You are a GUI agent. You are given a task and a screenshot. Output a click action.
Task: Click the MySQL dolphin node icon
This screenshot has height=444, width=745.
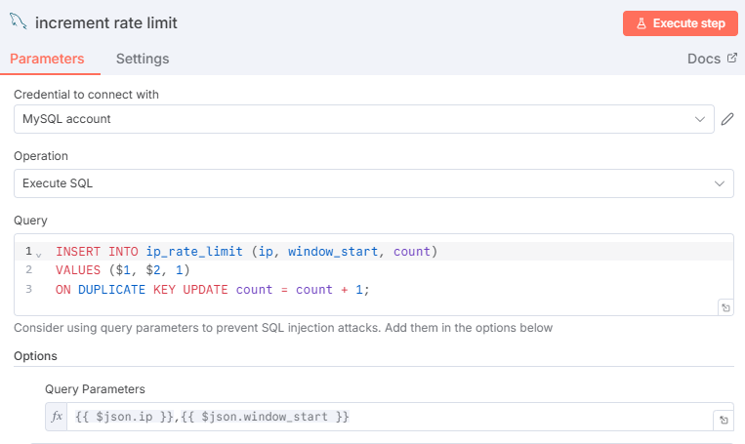[x=18, y=21]
